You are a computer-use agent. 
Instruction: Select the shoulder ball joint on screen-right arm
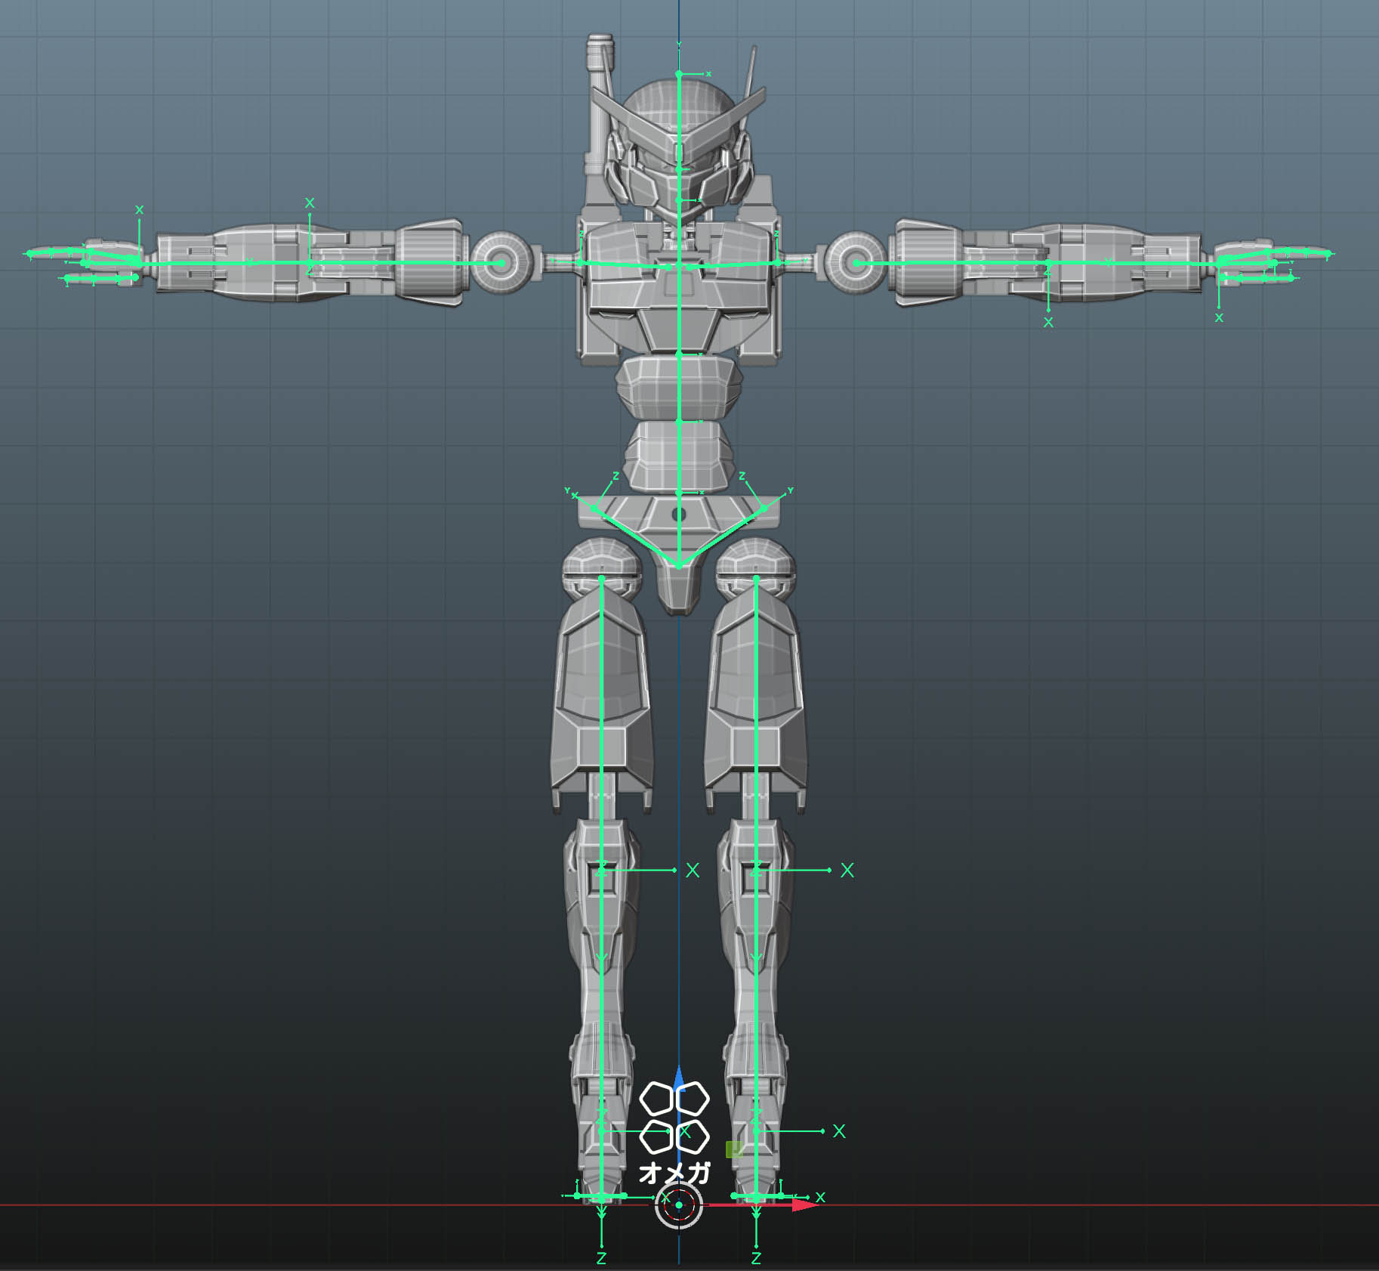tap(856, 263)
